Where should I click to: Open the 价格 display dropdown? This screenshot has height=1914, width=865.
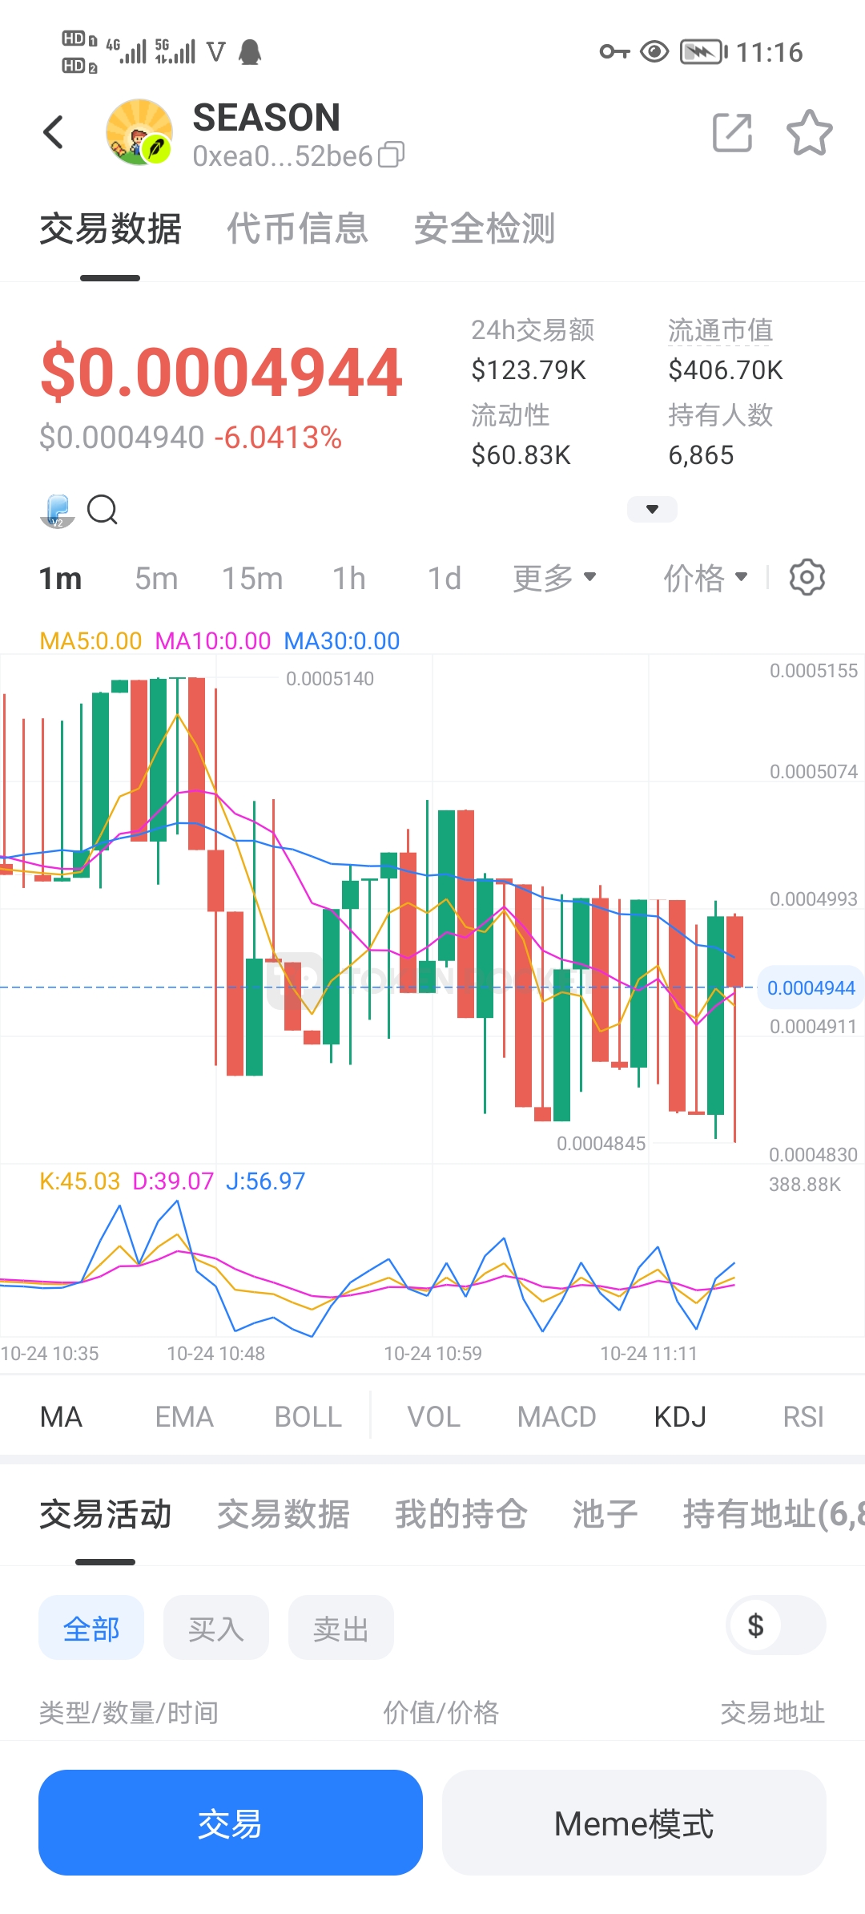pos(706,578)
